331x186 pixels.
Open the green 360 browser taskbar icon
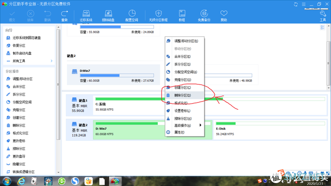62,181
